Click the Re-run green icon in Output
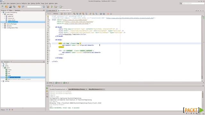The image size is (205, 115). coord(47,88)
